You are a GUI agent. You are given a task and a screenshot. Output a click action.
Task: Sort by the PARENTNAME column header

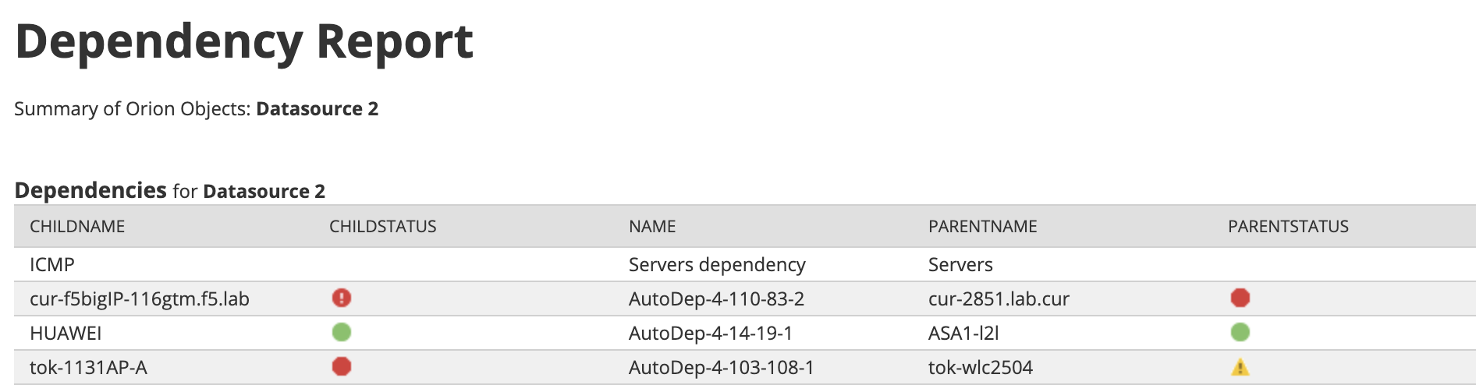[983, 227]
